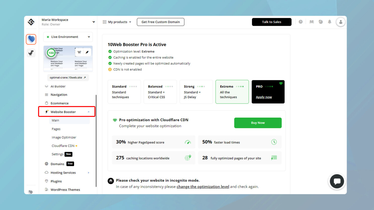
Task: Click the pencil edit icon on the site preview
Action: point(86,52)
